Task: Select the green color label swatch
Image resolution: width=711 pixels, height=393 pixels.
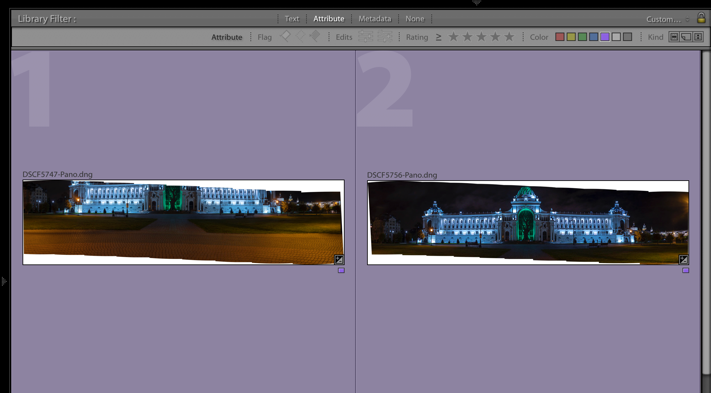Action: tap(582, 37)
